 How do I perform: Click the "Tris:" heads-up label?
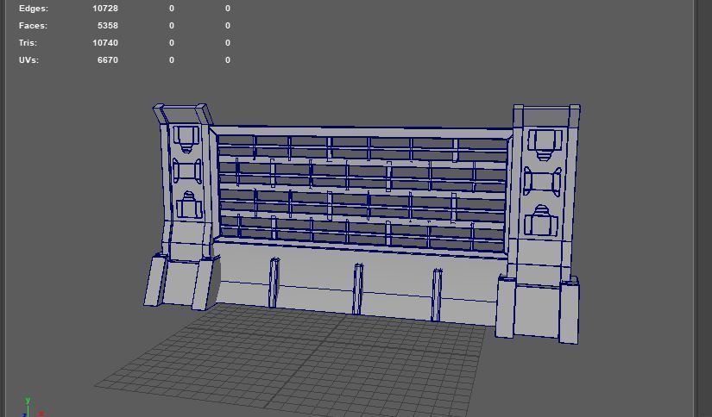(x=28, y=43)
